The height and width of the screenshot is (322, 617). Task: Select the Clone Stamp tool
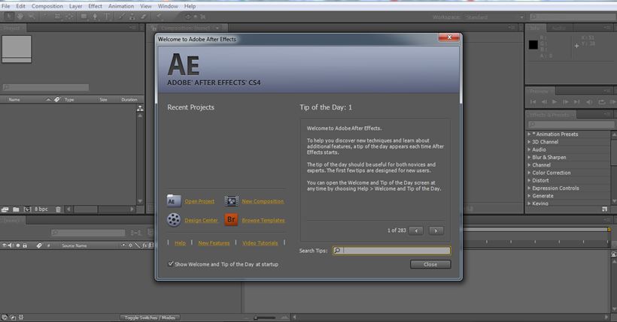click(132, 17)
